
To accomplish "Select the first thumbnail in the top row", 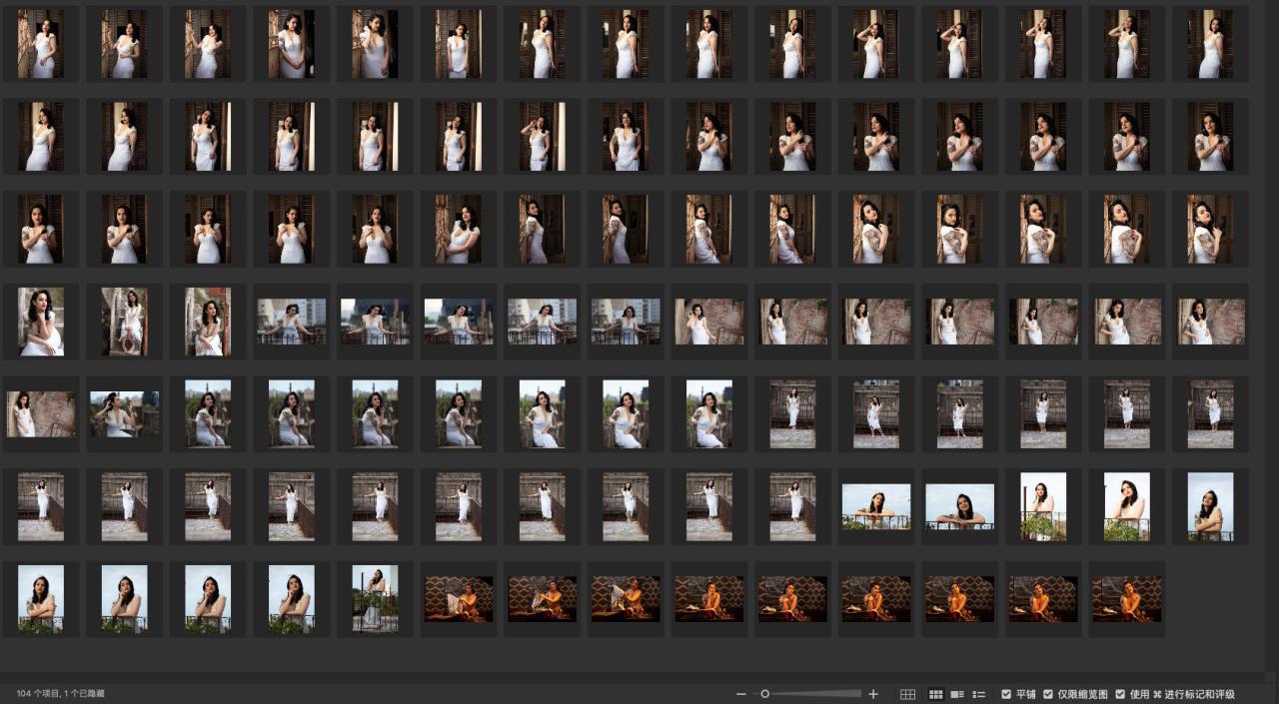I will point(41,44).
